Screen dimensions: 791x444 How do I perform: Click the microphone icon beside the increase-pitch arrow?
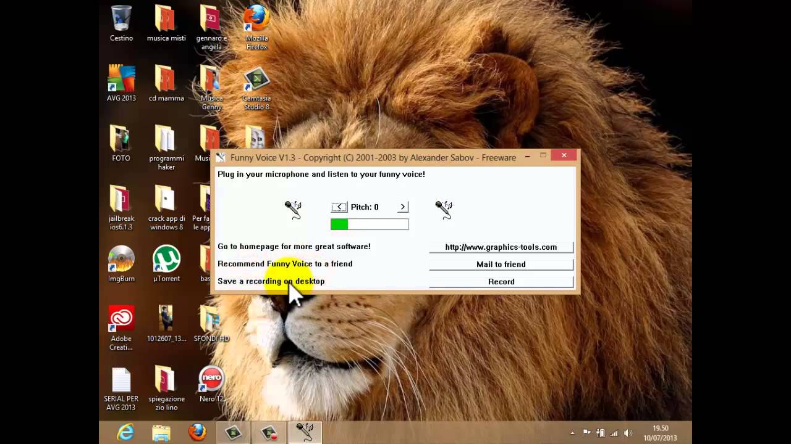click(444, 210)
